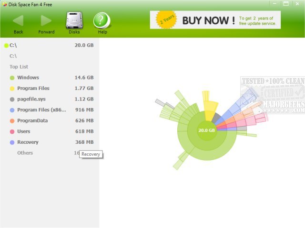Close the Disk Space Fan window
This screenshot has height=228, width=305.
297,3
